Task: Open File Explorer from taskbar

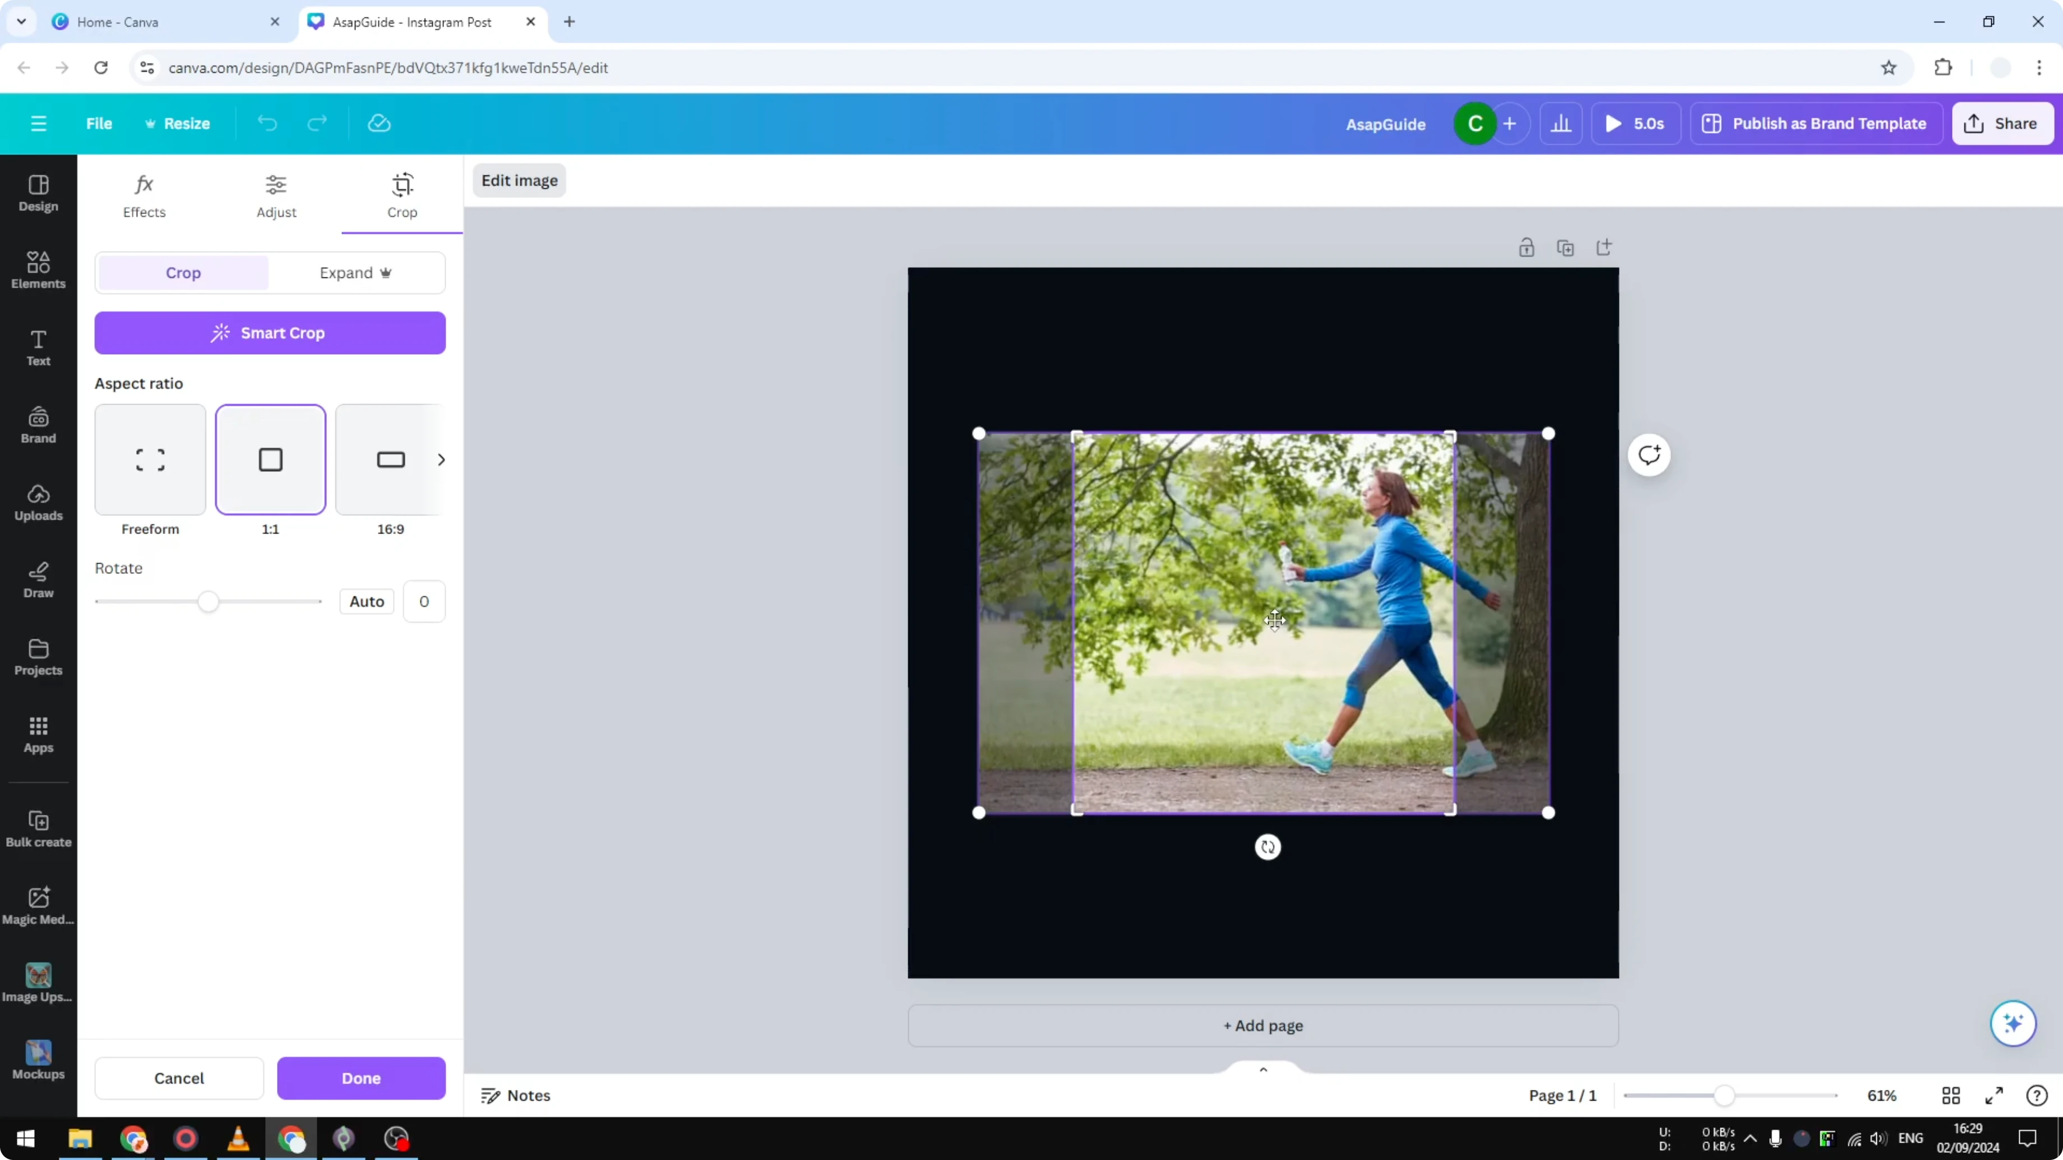Action: click(80, 1138)
